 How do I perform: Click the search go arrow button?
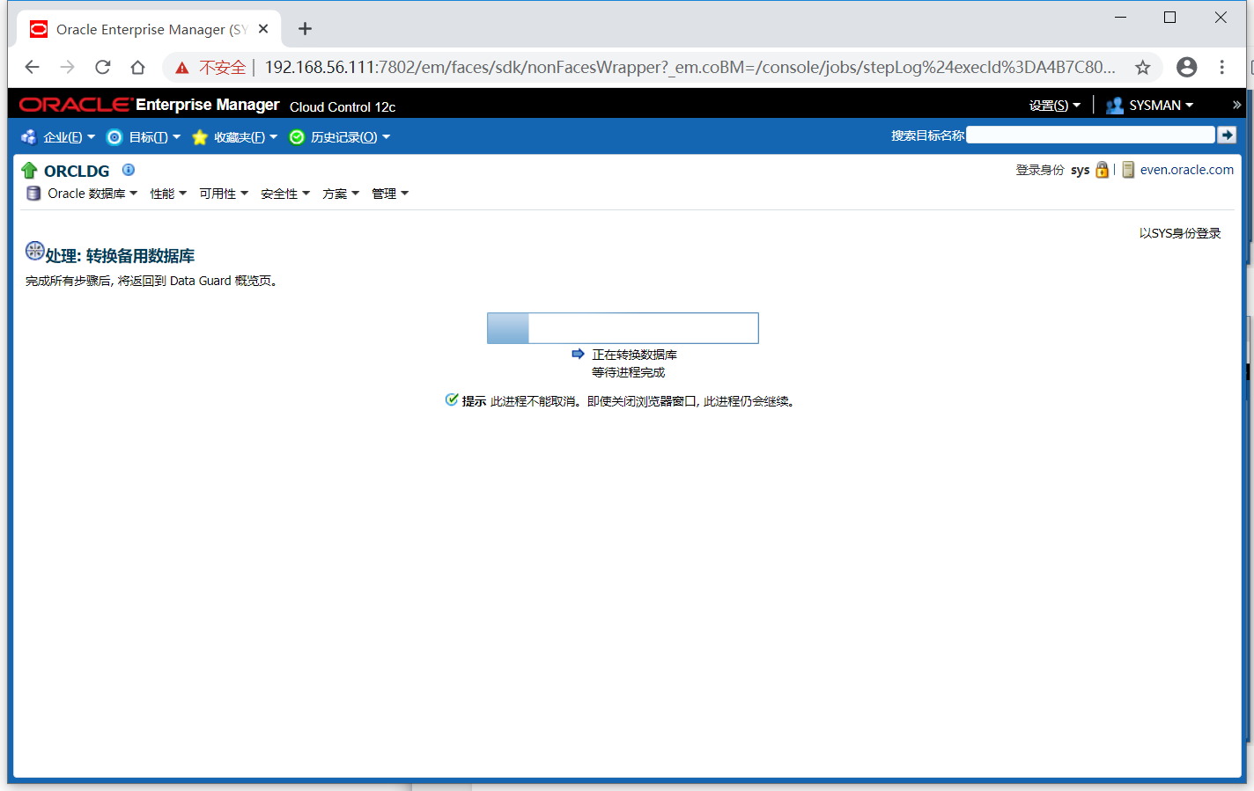click(1227, 135)
